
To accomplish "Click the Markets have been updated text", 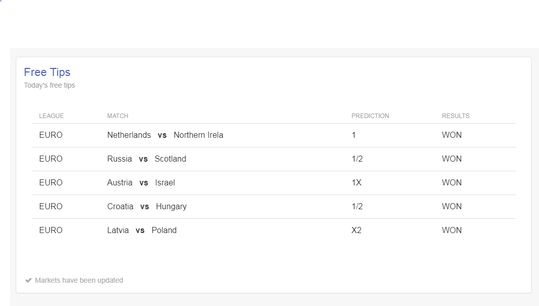I will click(79, 280).
